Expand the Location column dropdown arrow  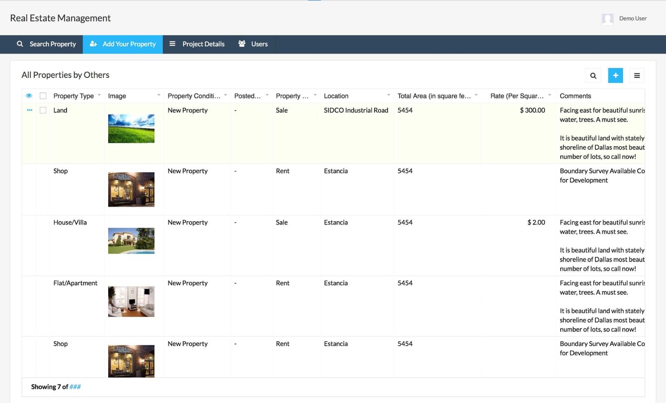[x=388, y=95]
